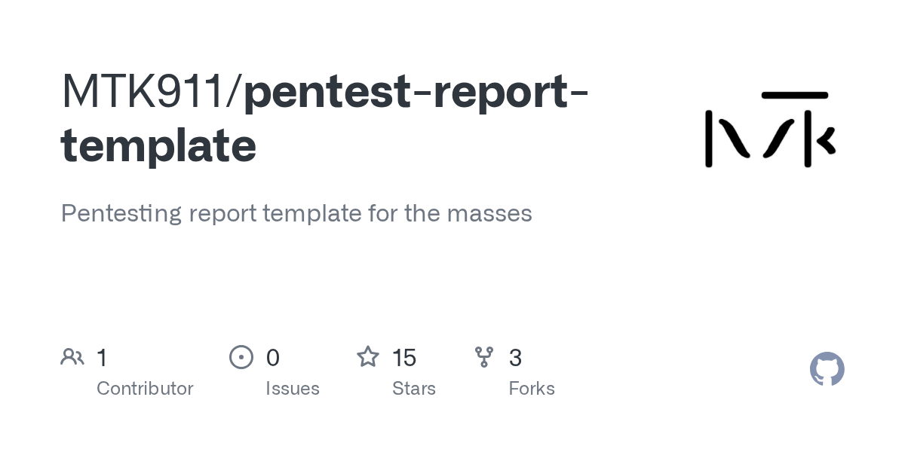
Task: Click the word "template" in title
Action: pos(158,146)
